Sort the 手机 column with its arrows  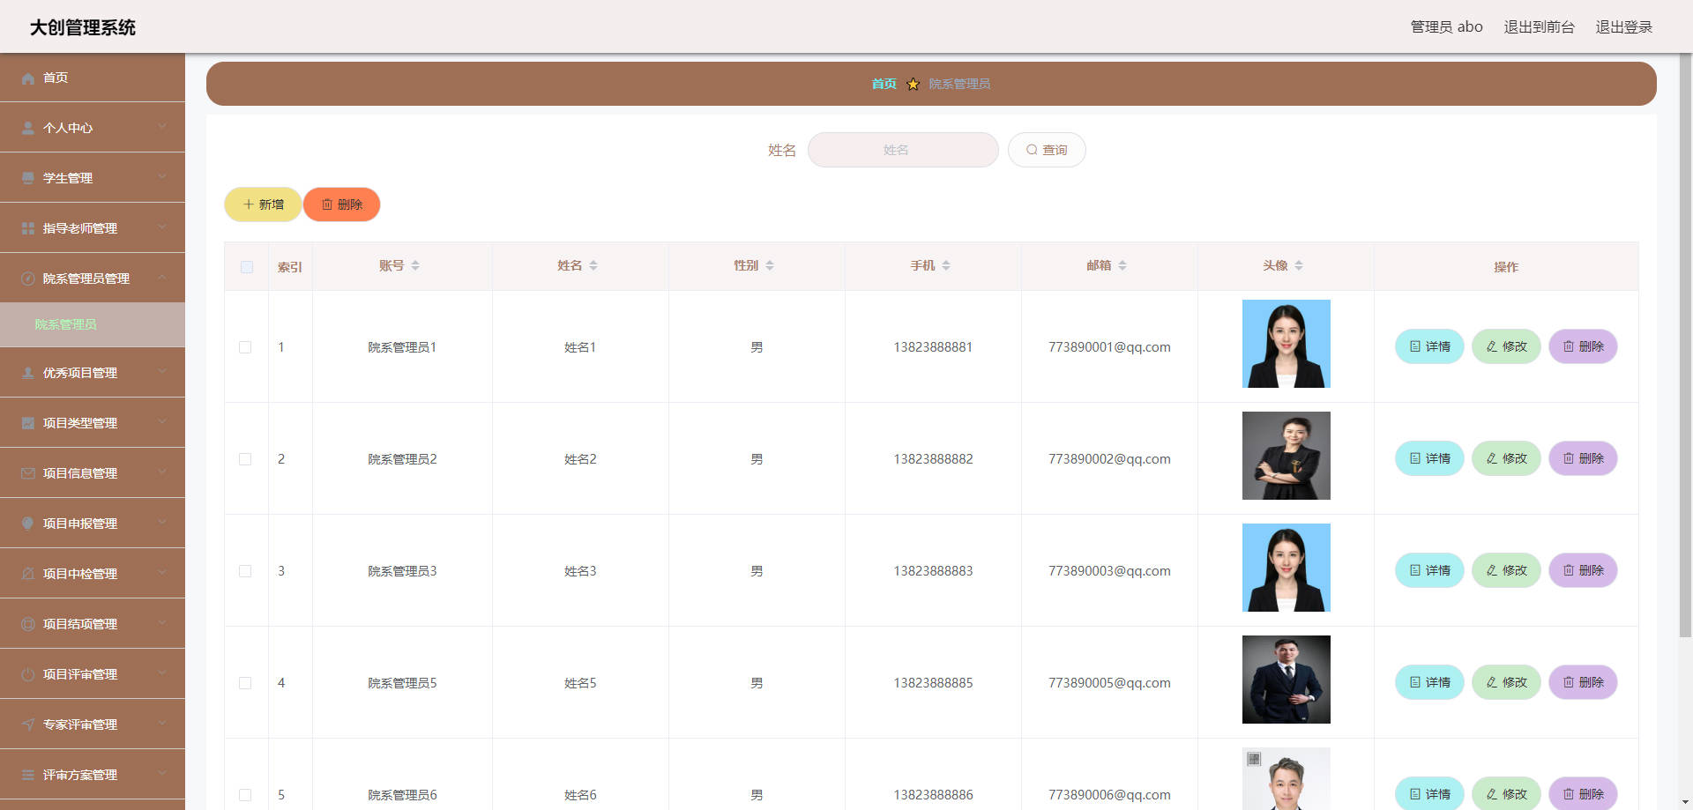[x=946, y=265]
